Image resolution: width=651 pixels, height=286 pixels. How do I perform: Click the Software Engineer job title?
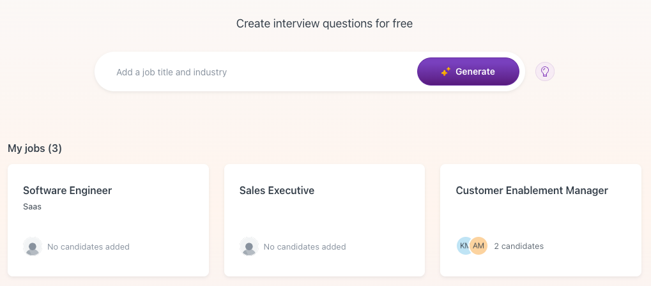(x=67, y=190)
